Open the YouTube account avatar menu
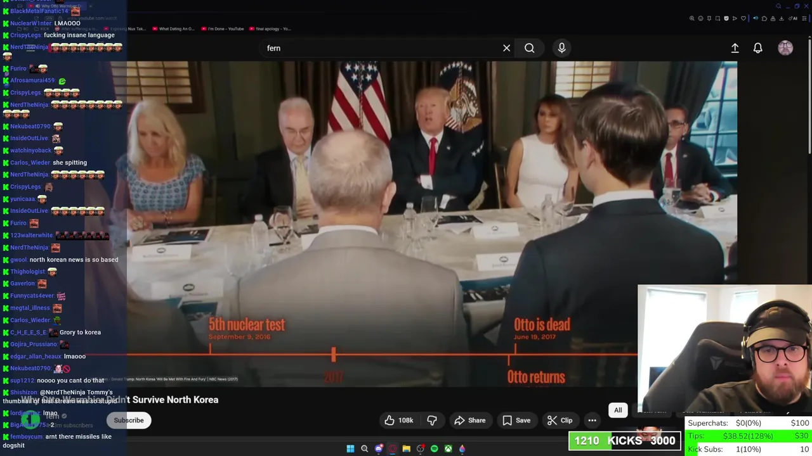This screenshot has height=456, width=812. click(785, 48)
